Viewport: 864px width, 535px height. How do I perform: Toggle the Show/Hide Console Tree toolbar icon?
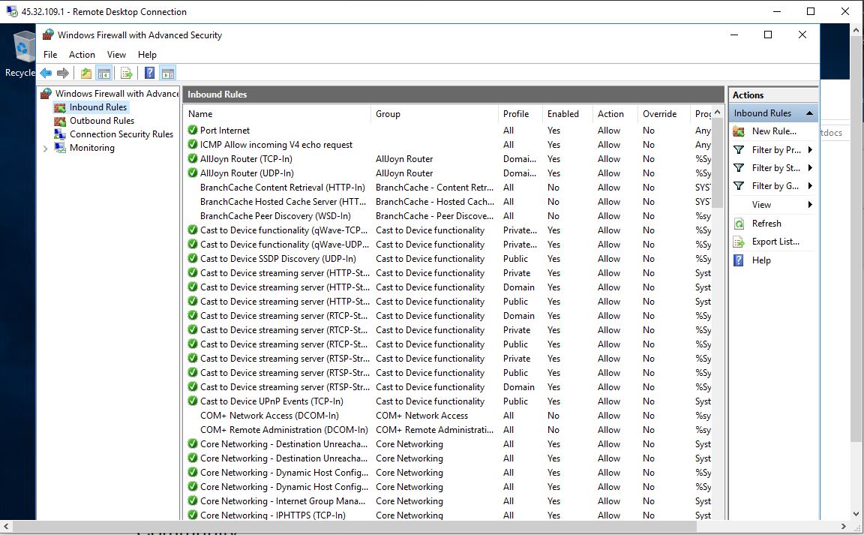click(104, 73)
